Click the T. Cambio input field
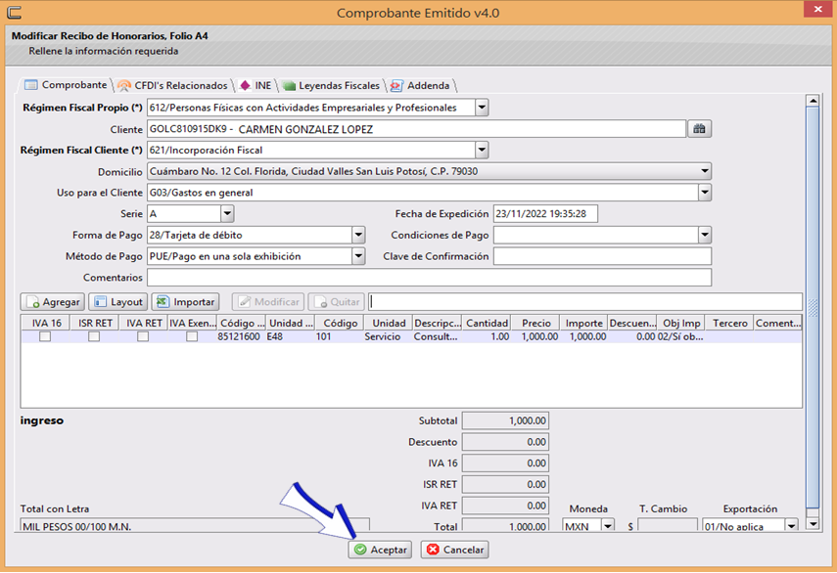This screenshot has height=573, width=837. click(x=668, y=525)
